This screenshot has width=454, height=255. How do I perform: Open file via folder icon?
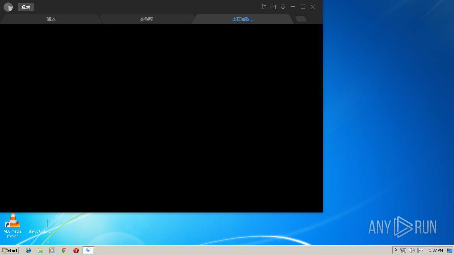pos(273,7)
